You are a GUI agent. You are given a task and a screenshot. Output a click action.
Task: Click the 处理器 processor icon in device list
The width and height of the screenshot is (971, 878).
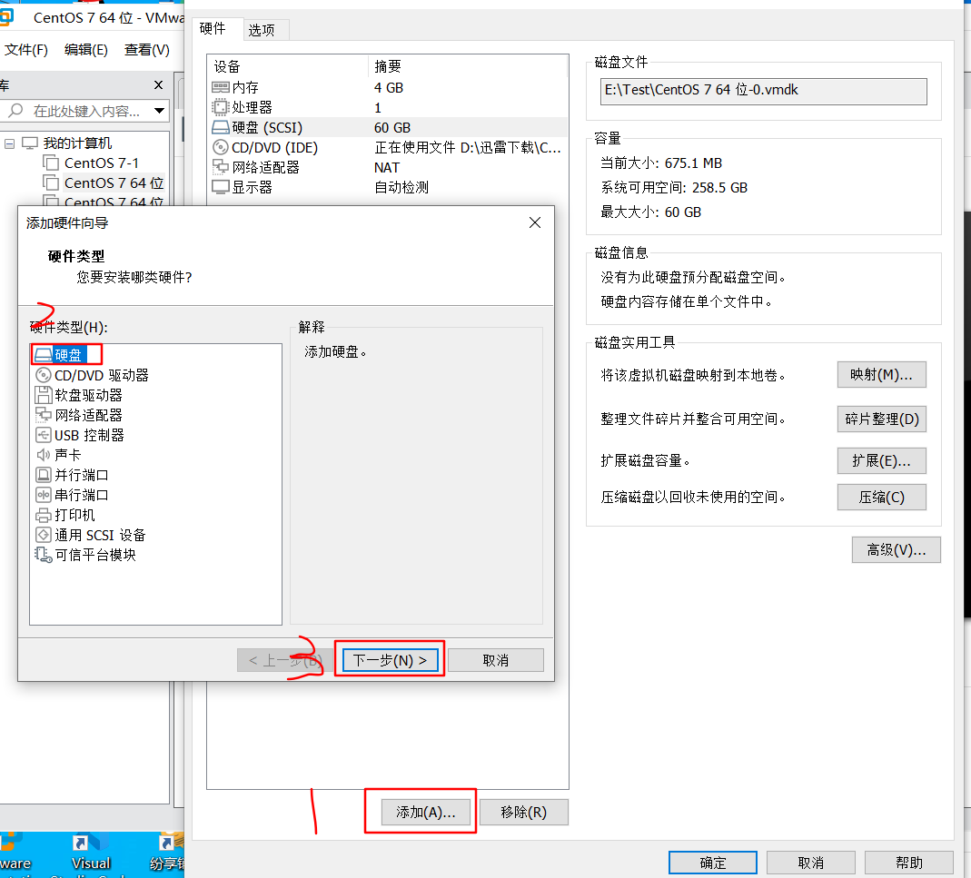(221, 107)
